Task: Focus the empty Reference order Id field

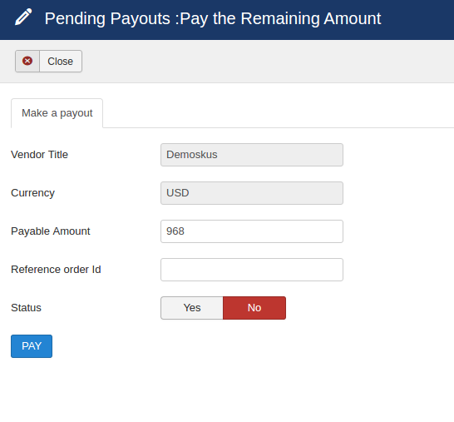Action: 252,270
